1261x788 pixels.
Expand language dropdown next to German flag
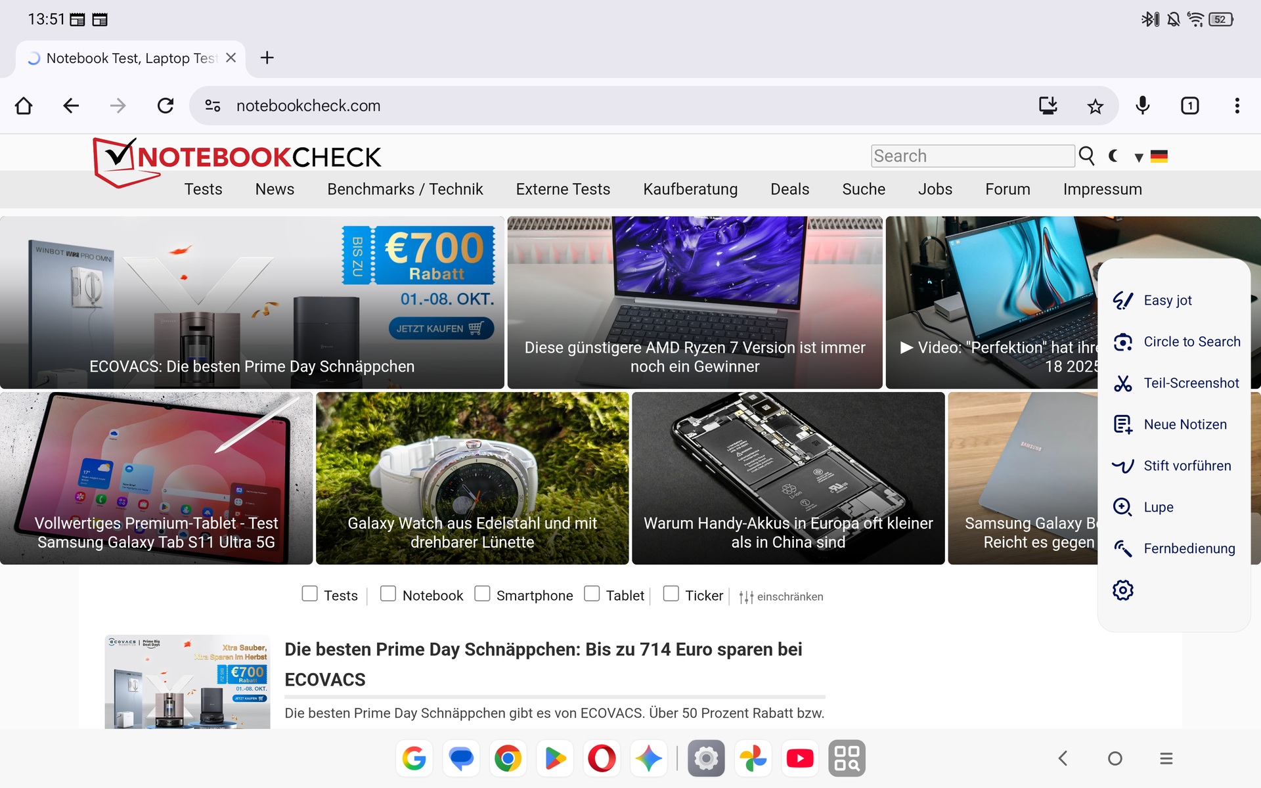pyautogui.click(x=1139, y=157)
